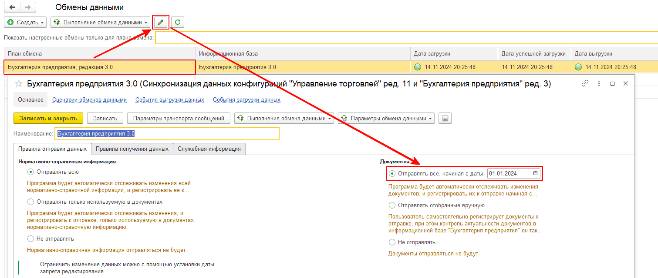Sort by the Дата загрузки column header
The height and width of the screenshot is (278, 658).
pyautogui.click(x=454, y=54)
